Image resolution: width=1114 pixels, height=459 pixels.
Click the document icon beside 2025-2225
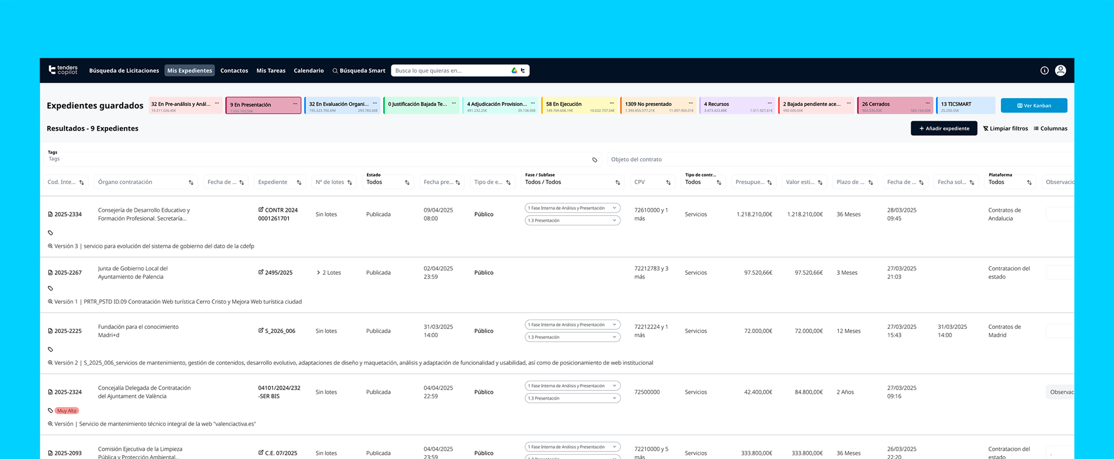pyautogui.click(x=50, y=331)
